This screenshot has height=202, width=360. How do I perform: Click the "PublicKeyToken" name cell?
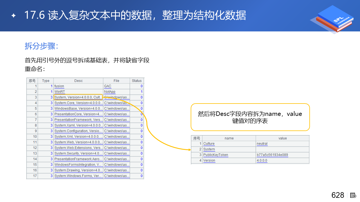[x=229, y=155]
